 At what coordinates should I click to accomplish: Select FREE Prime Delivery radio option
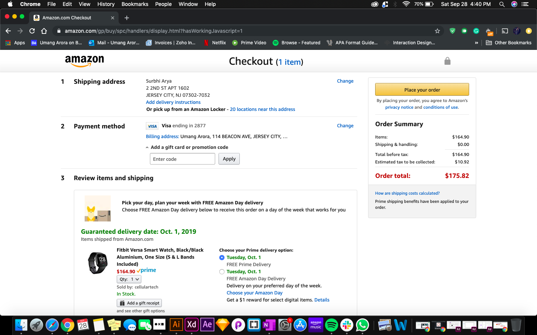tap(222, 258)
